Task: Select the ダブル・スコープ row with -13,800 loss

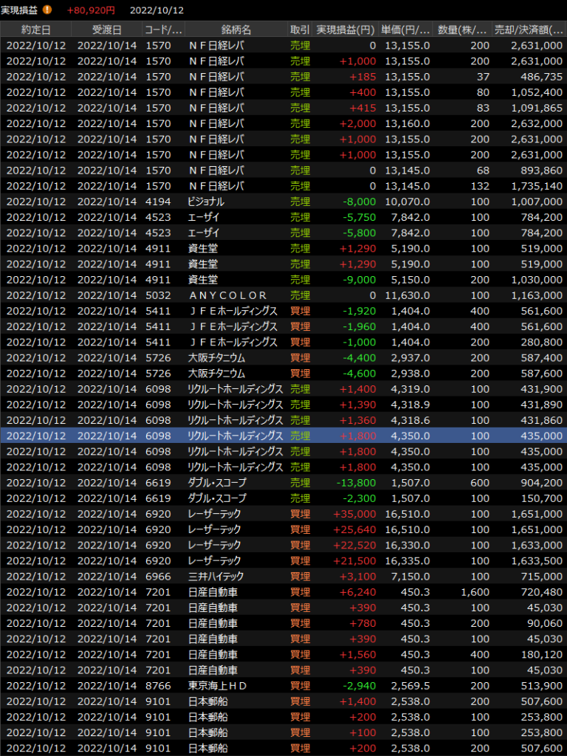Action: [283, 482]
